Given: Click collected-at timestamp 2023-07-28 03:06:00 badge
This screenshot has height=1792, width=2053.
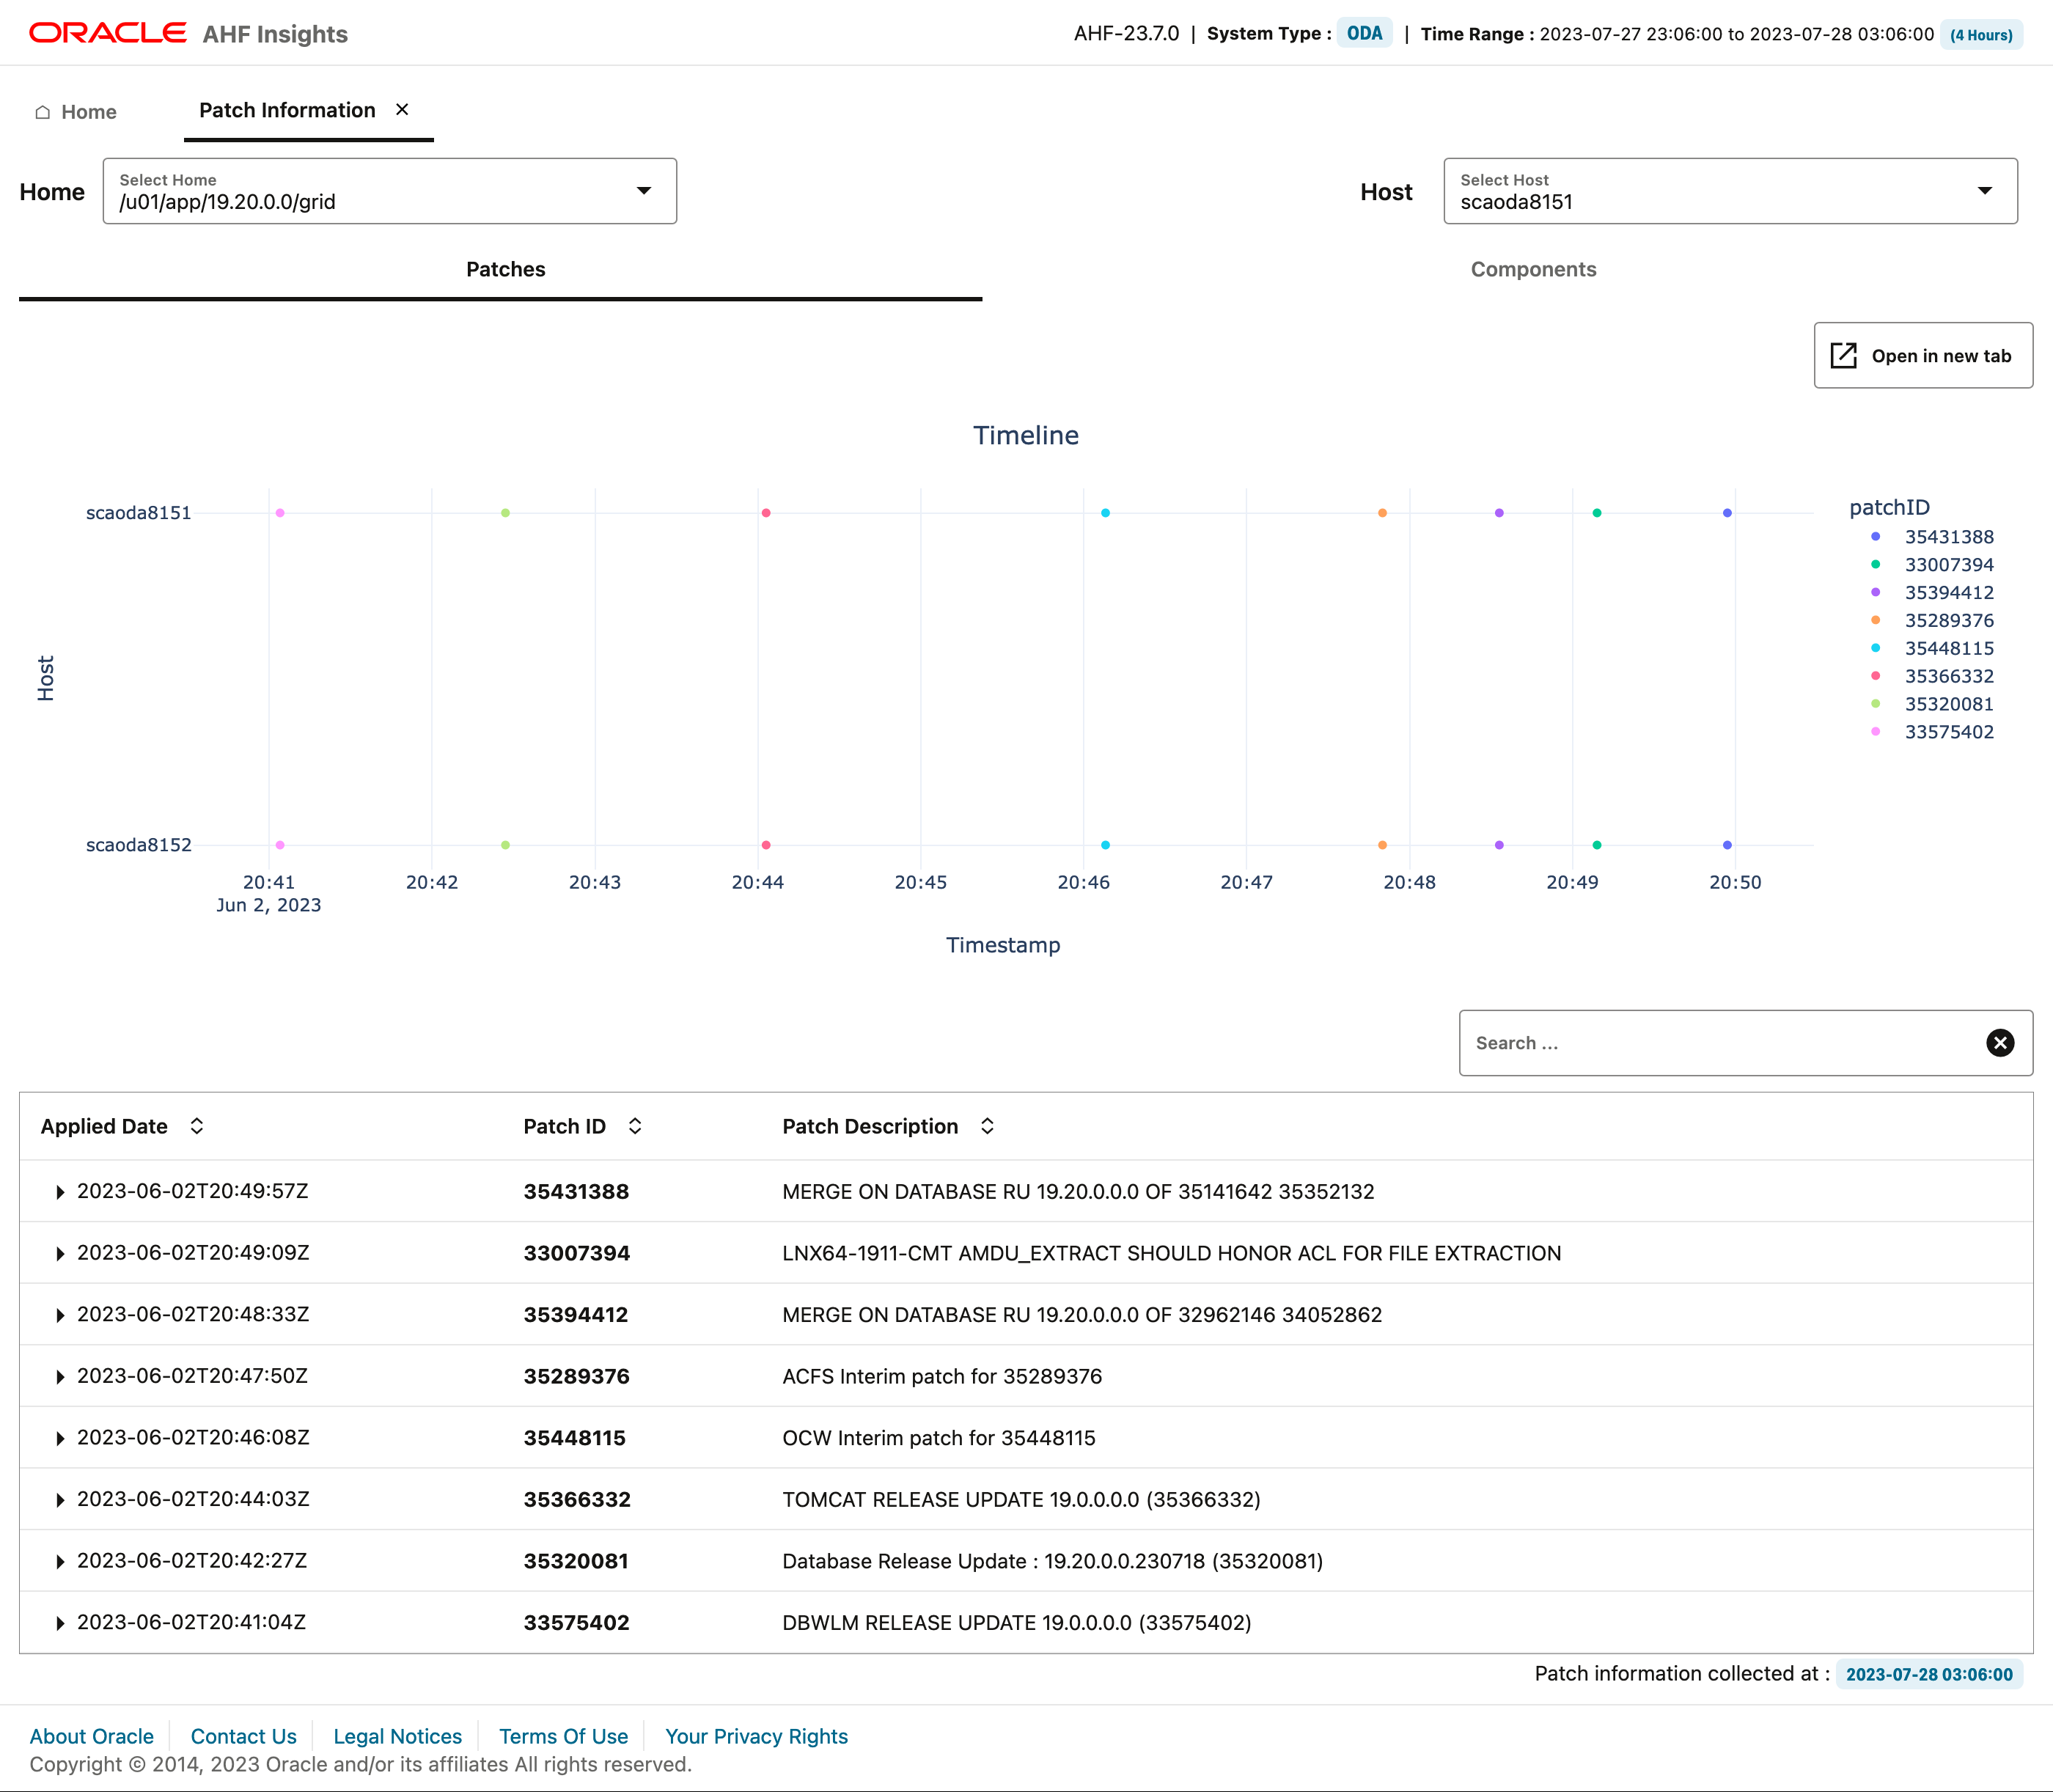Looking at the screenshot, I should [x=1929, y=1674].
